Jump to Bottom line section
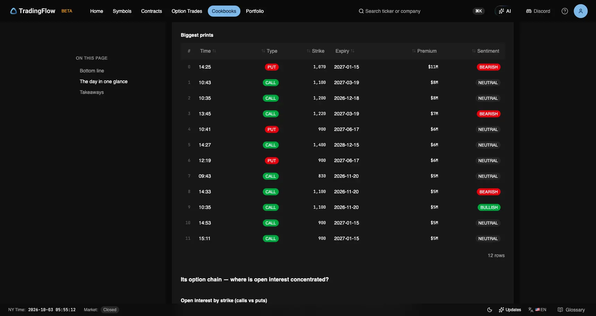 point(92,71)
